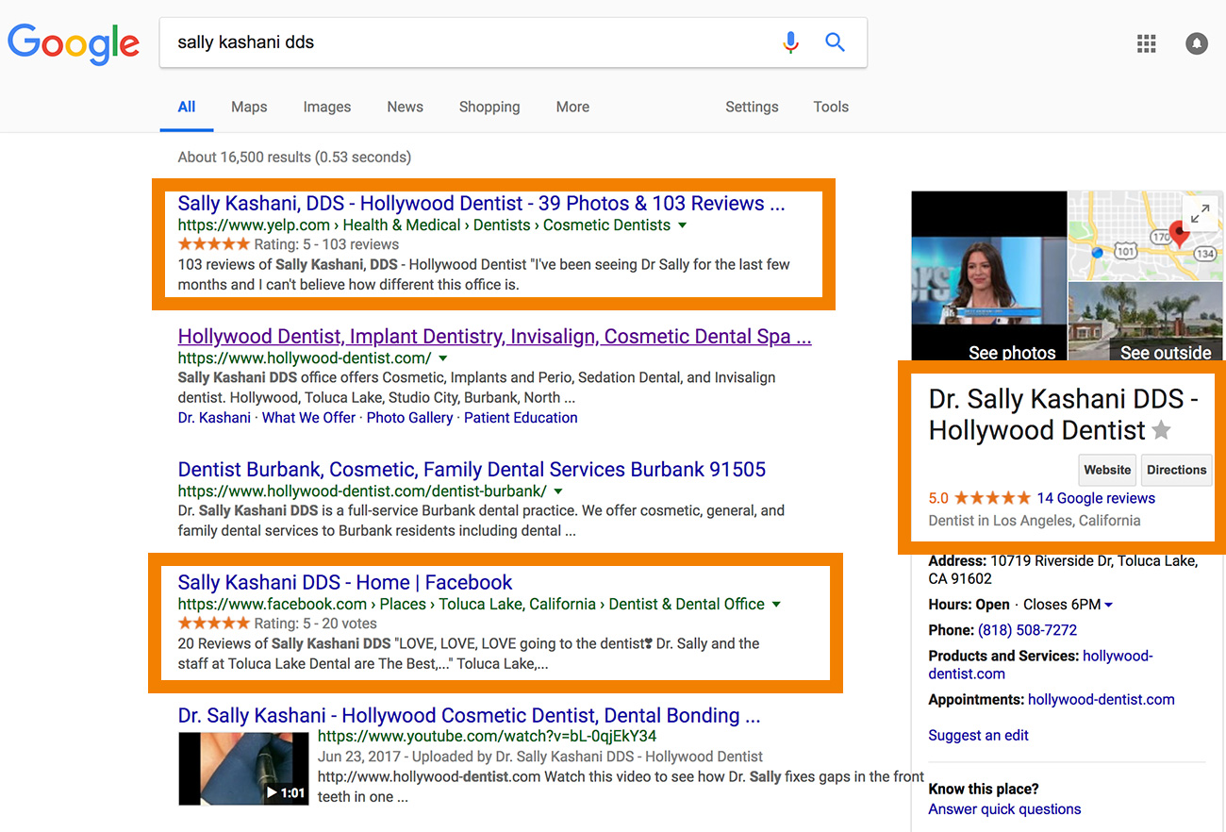
Task: Click the Website button
Action: pos(1107,470)
